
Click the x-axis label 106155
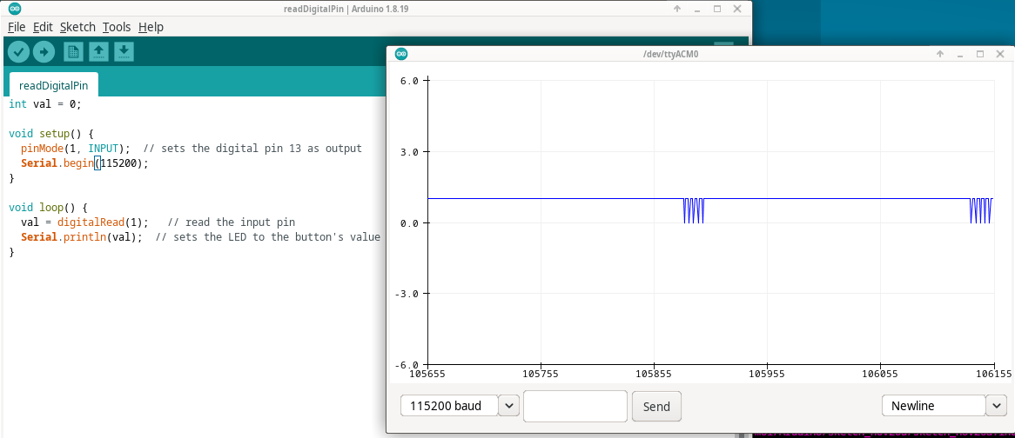[993, 374]
